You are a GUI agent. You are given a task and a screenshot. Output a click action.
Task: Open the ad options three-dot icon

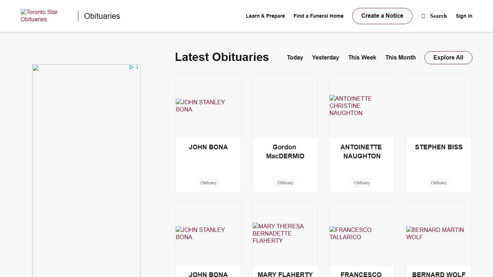click(x=137, y=67)
